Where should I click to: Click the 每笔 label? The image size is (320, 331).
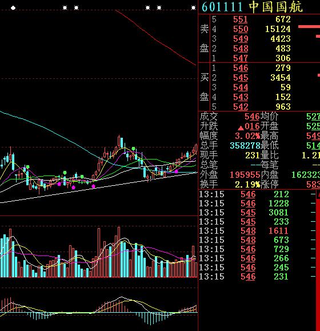pyautogui.click(x=269, y=165)
